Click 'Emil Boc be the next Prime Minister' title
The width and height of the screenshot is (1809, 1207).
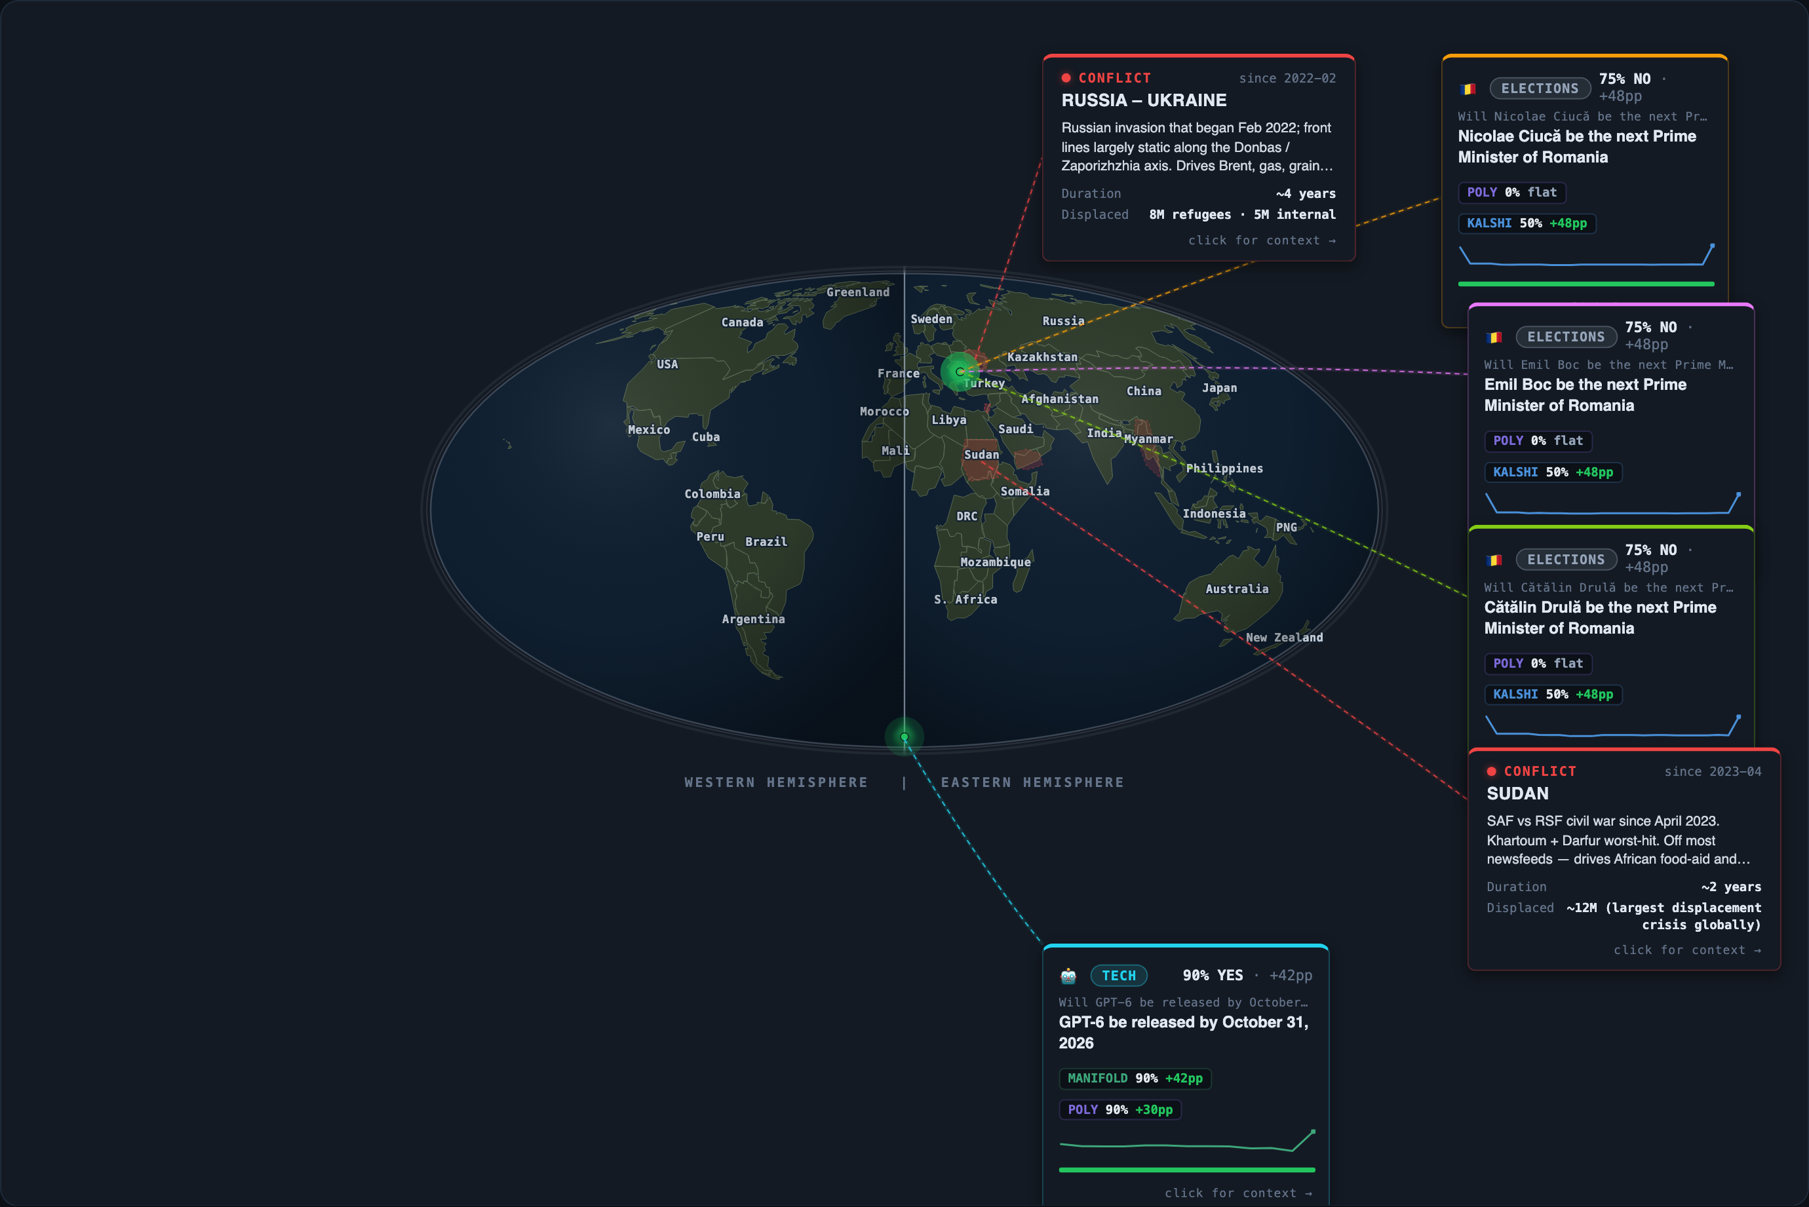coord(1585,395)
